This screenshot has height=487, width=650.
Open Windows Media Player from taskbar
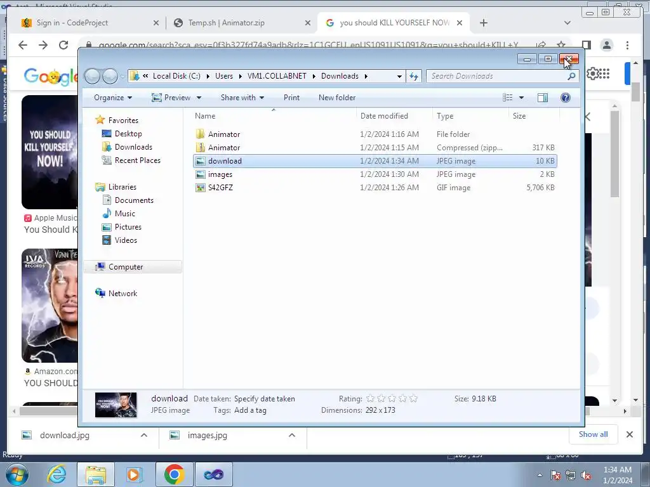(x=133, y=474)
